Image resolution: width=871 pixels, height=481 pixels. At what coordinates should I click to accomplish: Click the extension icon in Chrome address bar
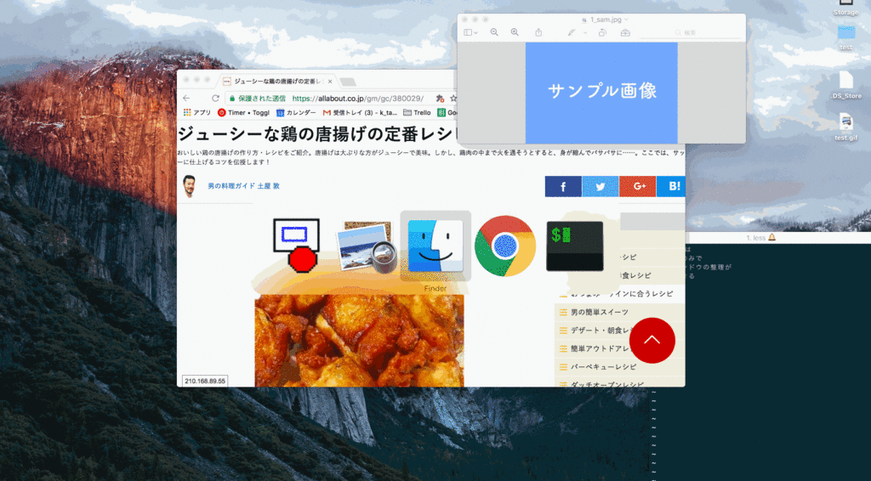[440, 99]
